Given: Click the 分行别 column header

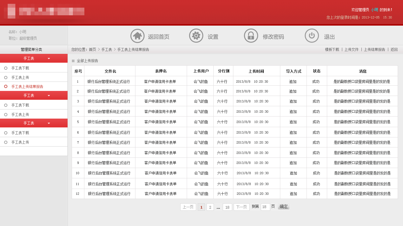Looking at the screenshot, I should tap(224, 71).
